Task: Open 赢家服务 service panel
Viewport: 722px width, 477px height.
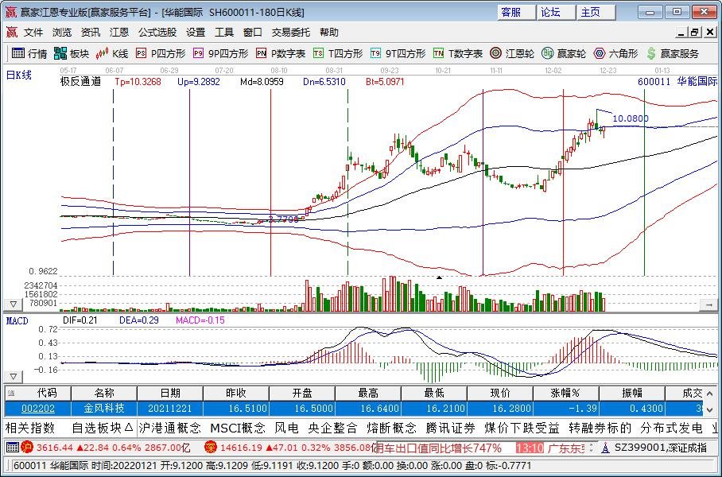Action: click(672, 54)
